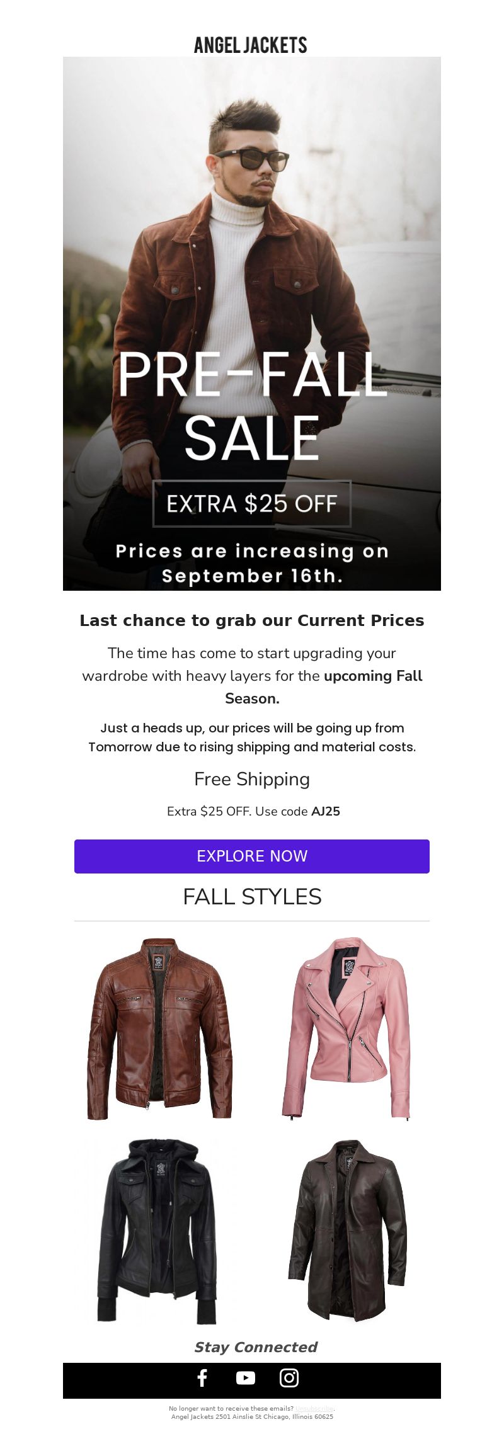Open the YouTube icon in footer

[x=246, y=1378]
